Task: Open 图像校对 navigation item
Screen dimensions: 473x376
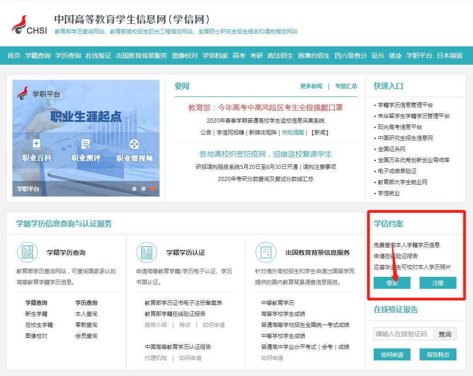Action: tap(185, 56)
